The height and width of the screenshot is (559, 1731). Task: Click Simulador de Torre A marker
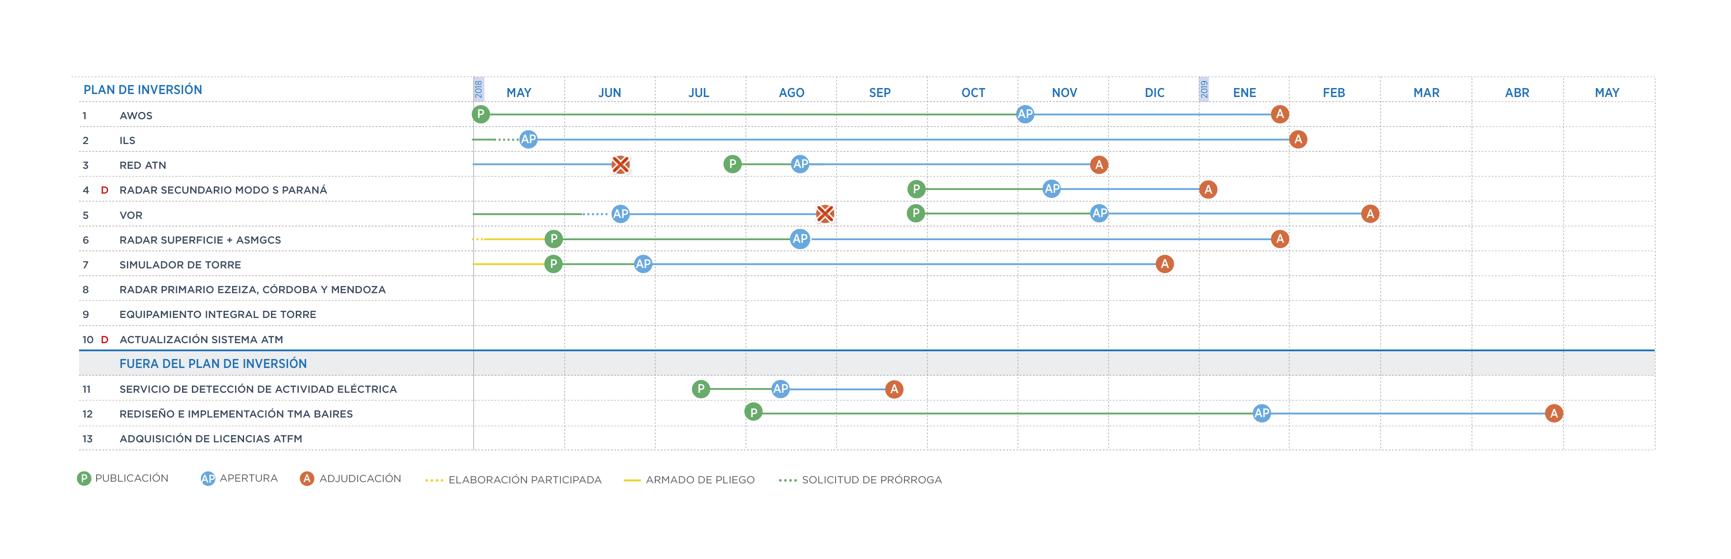coord(1165,264)
